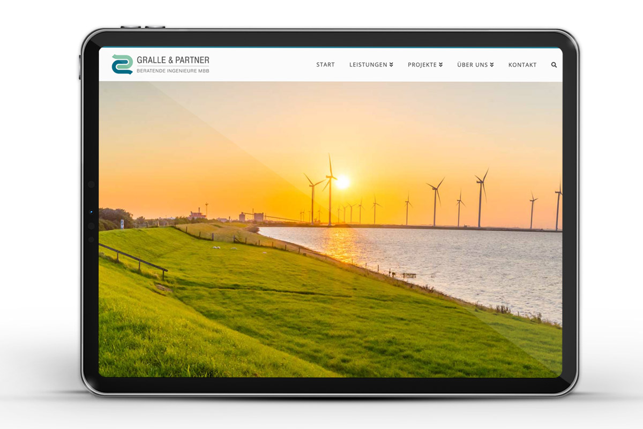Image resolution: width=643 pixels, height=429 pixels.
Task: Expand the Leistungen dropdown chevron
Action: [x=391, y=65]
